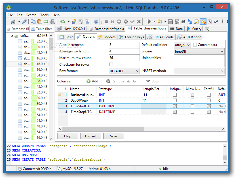Open the User manager icon
Image resolution: width=236 pixels, height=179 pixels.
pyautogui.click(x=74, y=22)
